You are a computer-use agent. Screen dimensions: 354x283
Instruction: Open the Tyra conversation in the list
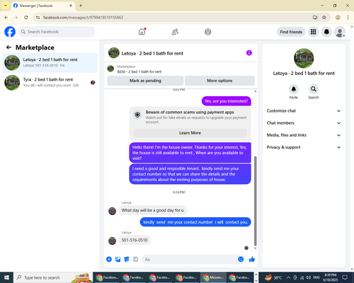[x=50, y=83]
